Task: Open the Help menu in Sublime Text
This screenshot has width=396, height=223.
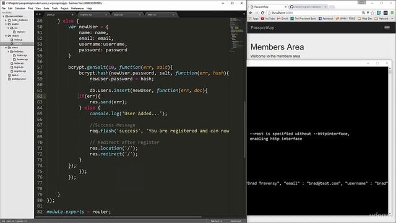Action: [89, 8]
